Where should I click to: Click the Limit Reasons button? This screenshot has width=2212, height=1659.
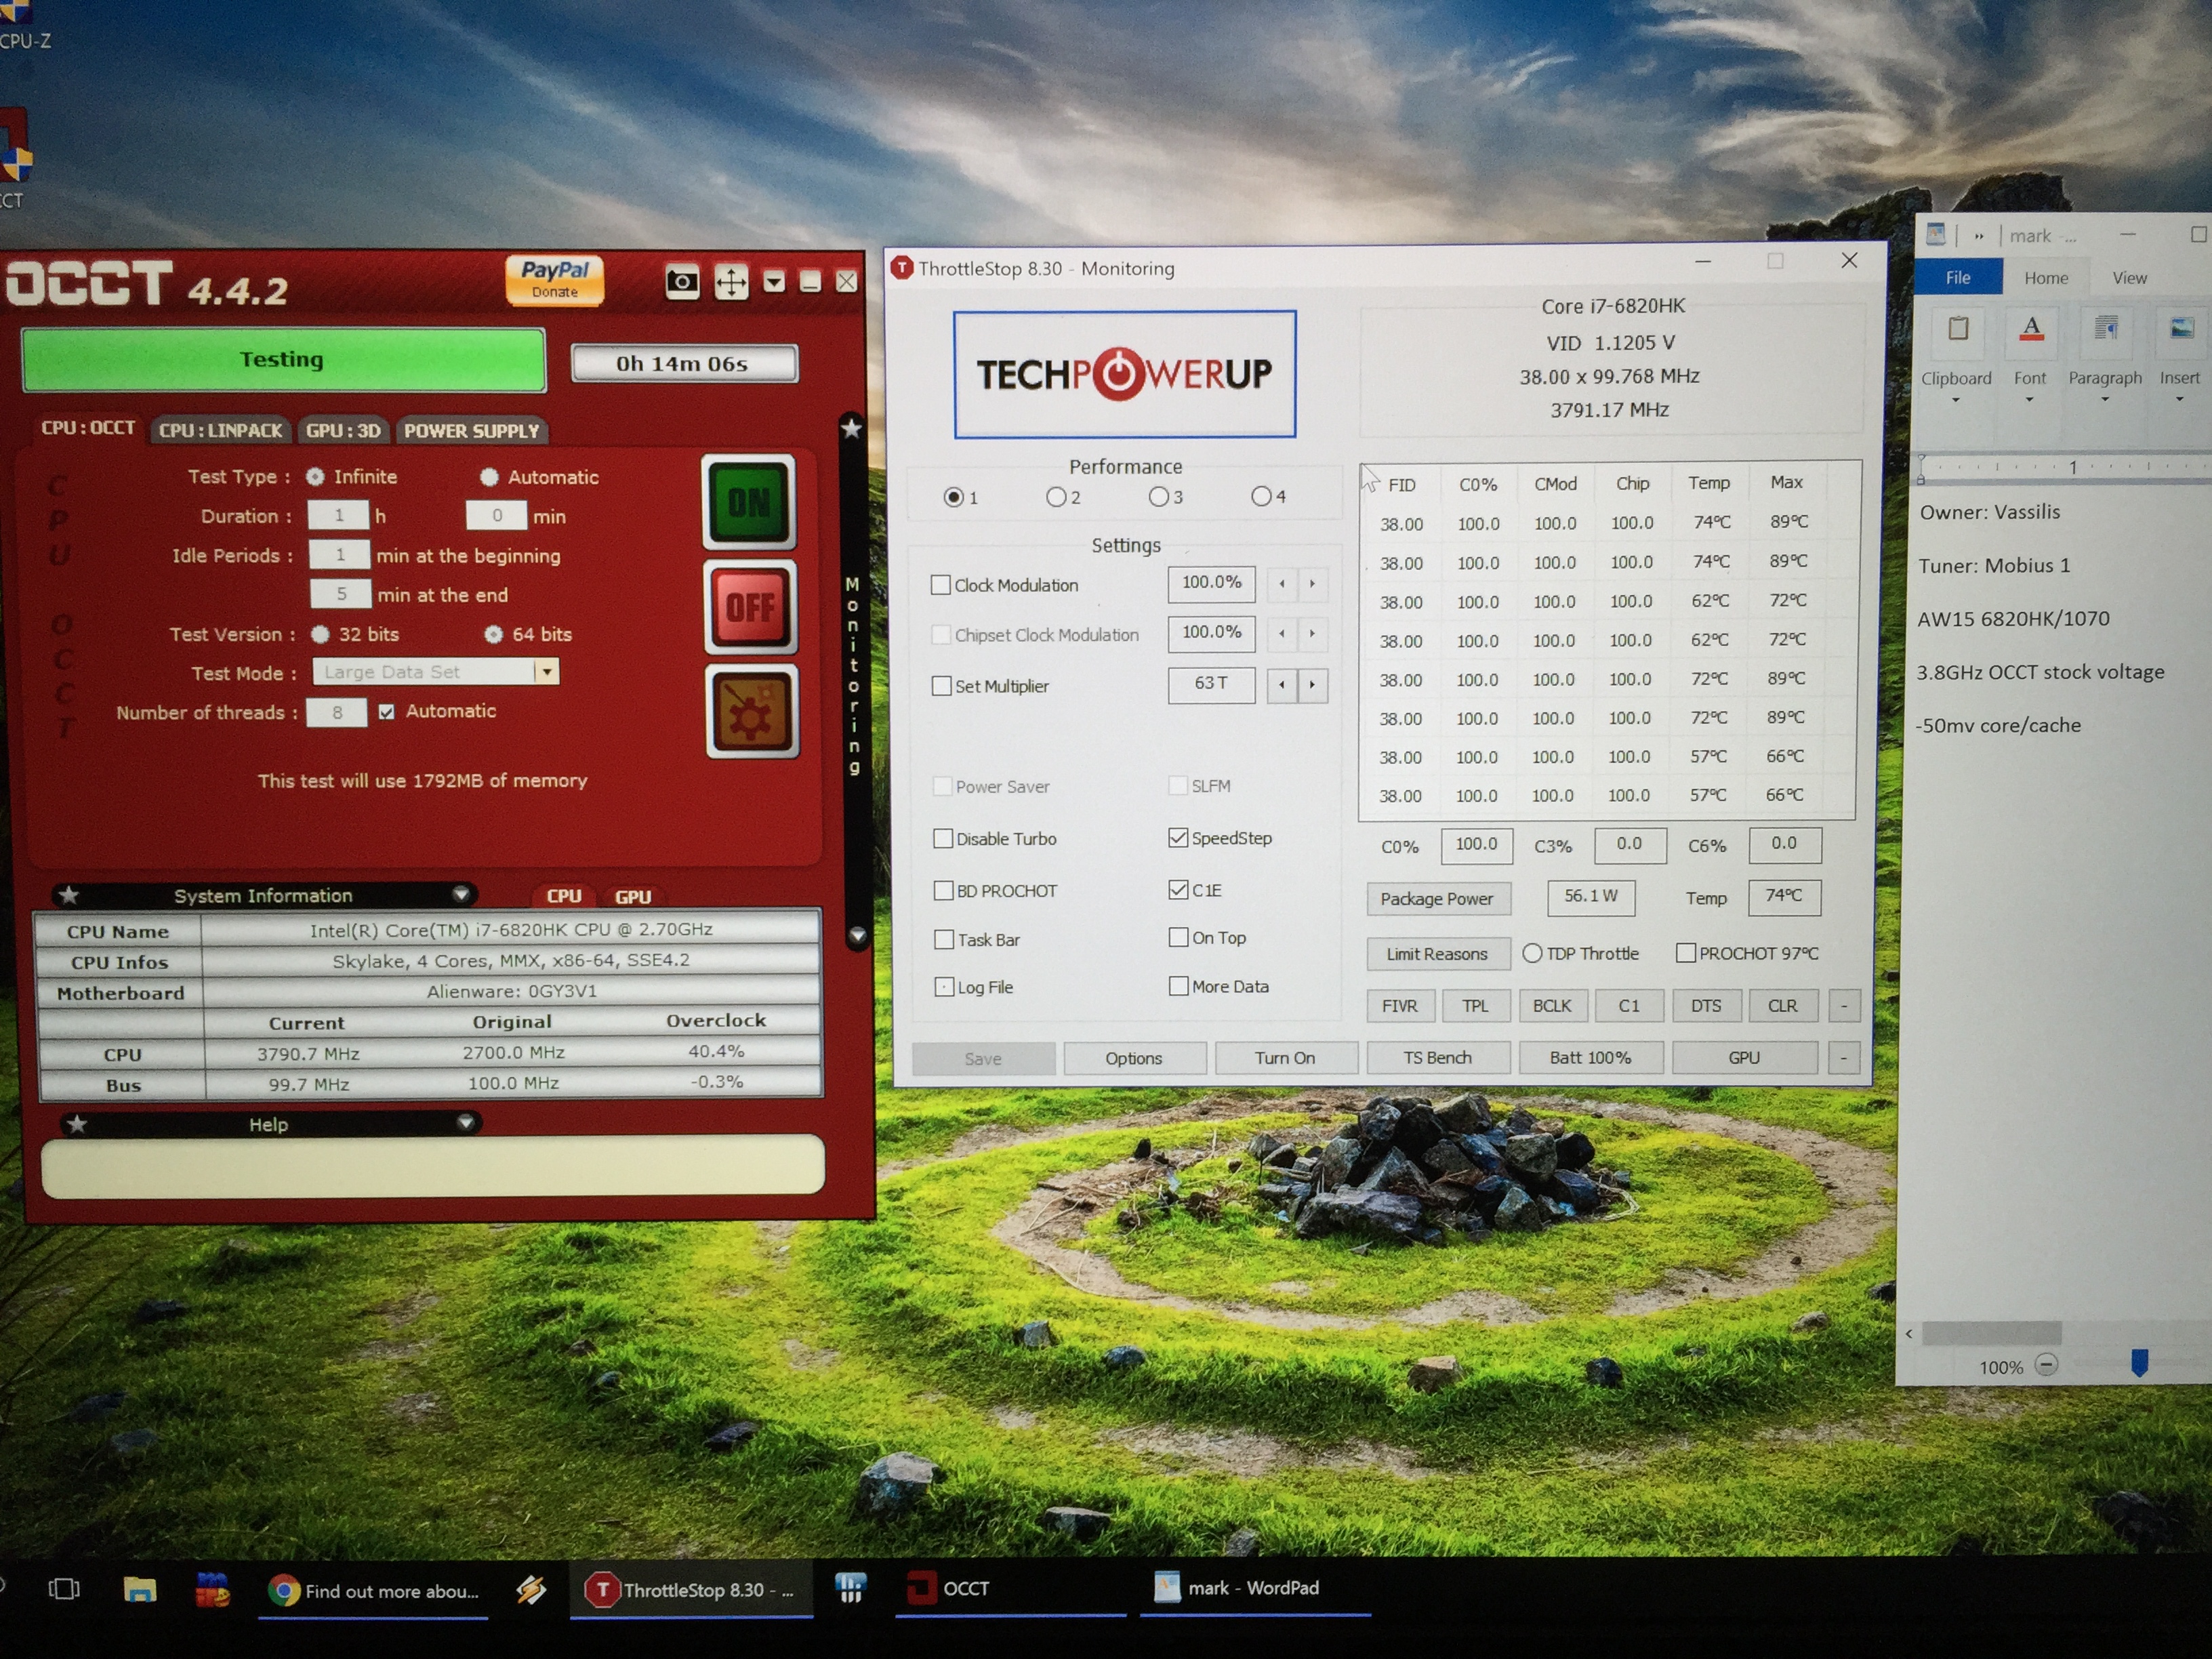pos(1437,954)
